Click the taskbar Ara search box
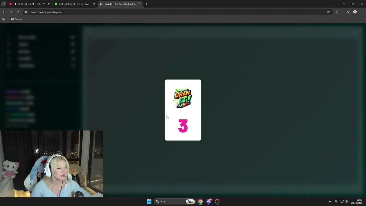This screenshot has height=206, width=366. click(175, 201)
